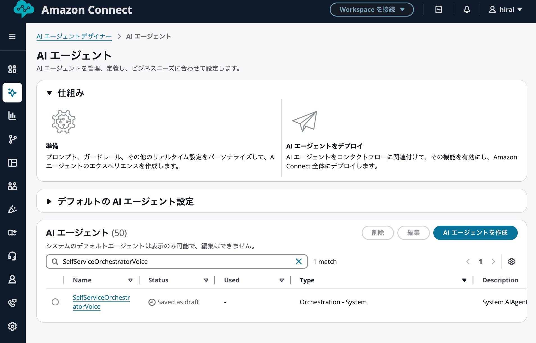Viewport: 536px width, 343px height.
Task: Open the routing branch icon in sidebar
Action: tap(12, 139)
